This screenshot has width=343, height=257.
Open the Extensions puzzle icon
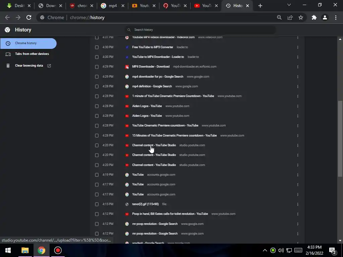[x=314, y=17]
